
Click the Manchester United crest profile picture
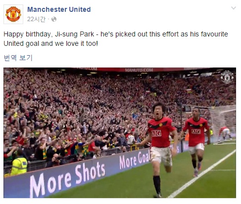click(13, 14)
